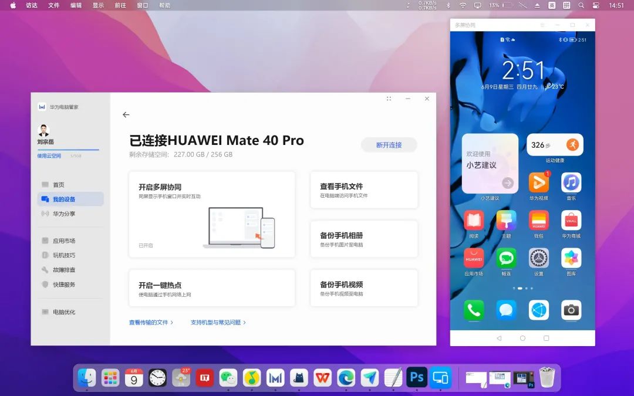Open the phone's 应用市场 app icon

(x=474, y=258)
